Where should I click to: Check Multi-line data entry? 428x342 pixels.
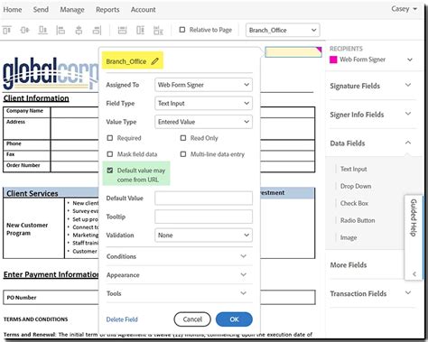(x=183, y=154)
